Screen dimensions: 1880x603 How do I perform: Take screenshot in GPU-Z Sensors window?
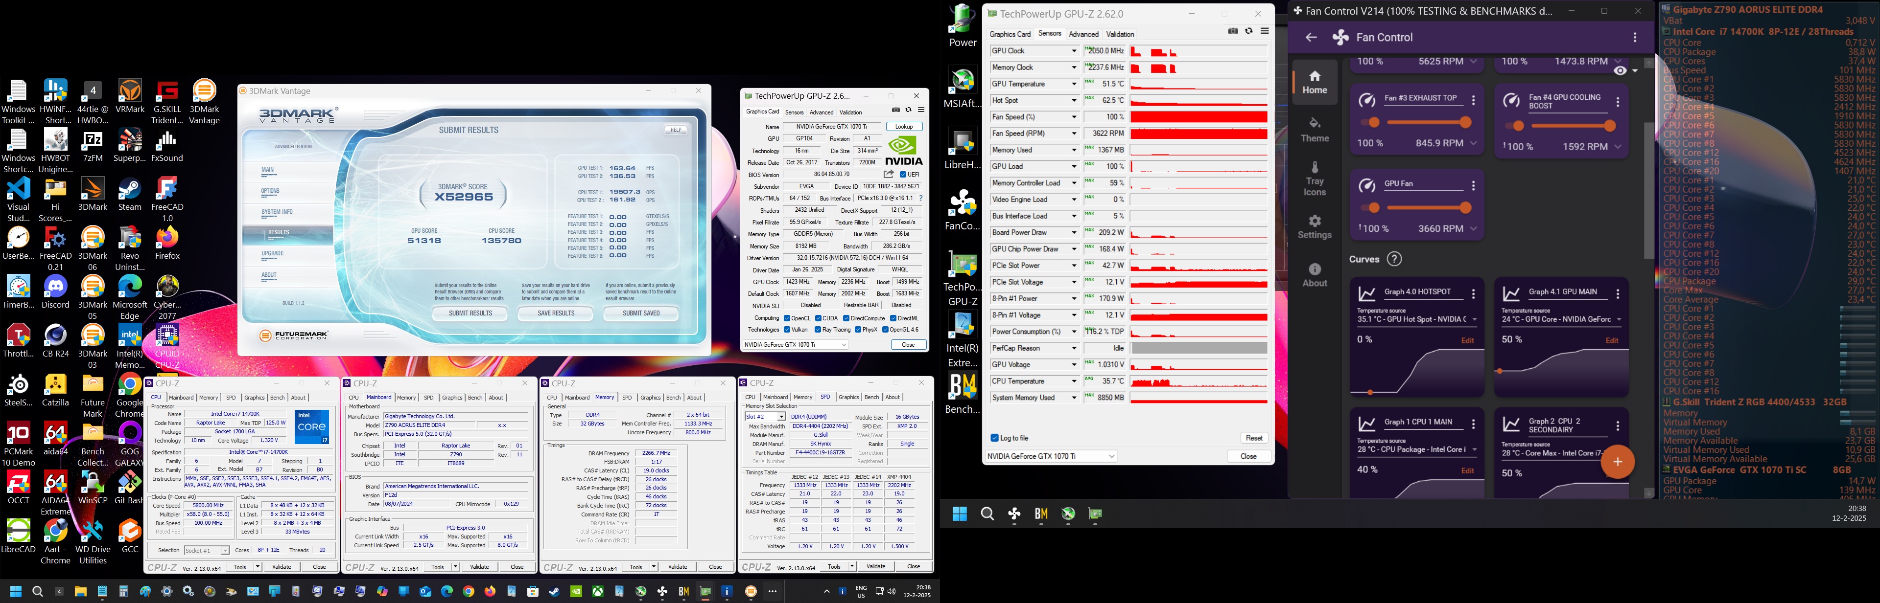1233,31
